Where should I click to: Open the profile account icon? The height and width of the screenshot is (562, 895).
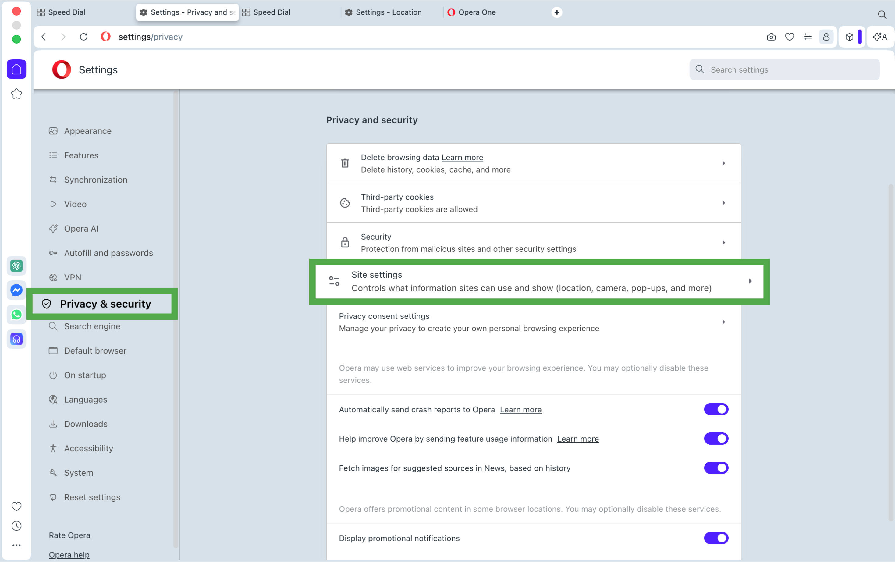coord(826,37)
